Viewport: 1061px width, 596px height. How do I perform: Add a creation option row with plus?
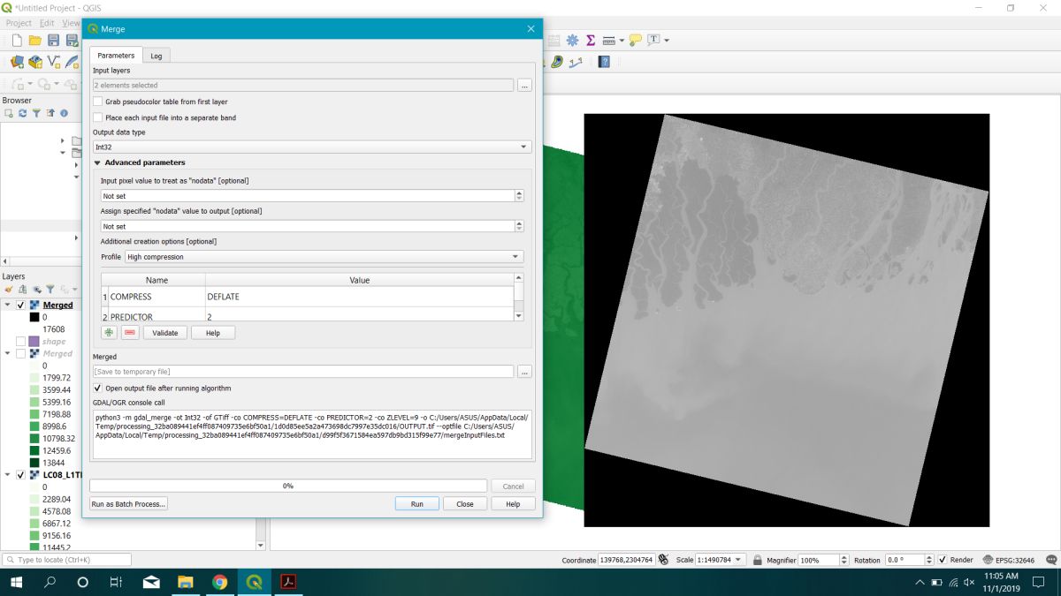click(109, 333)
